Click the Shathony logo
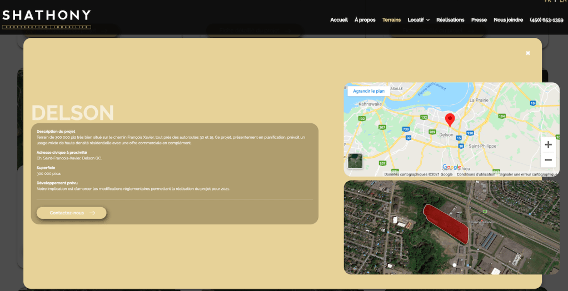The image size is (568, 291). pos(47,19)
